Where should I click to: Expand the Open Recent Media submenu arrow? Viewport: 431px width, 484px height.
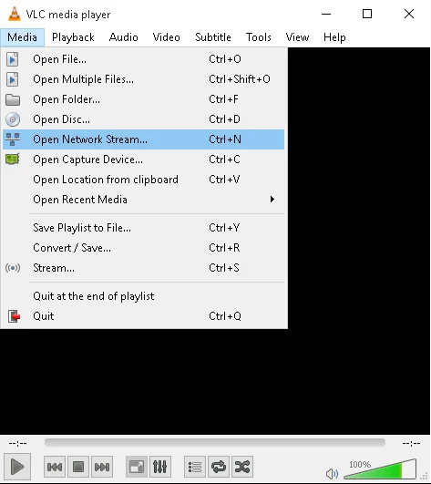272,200
